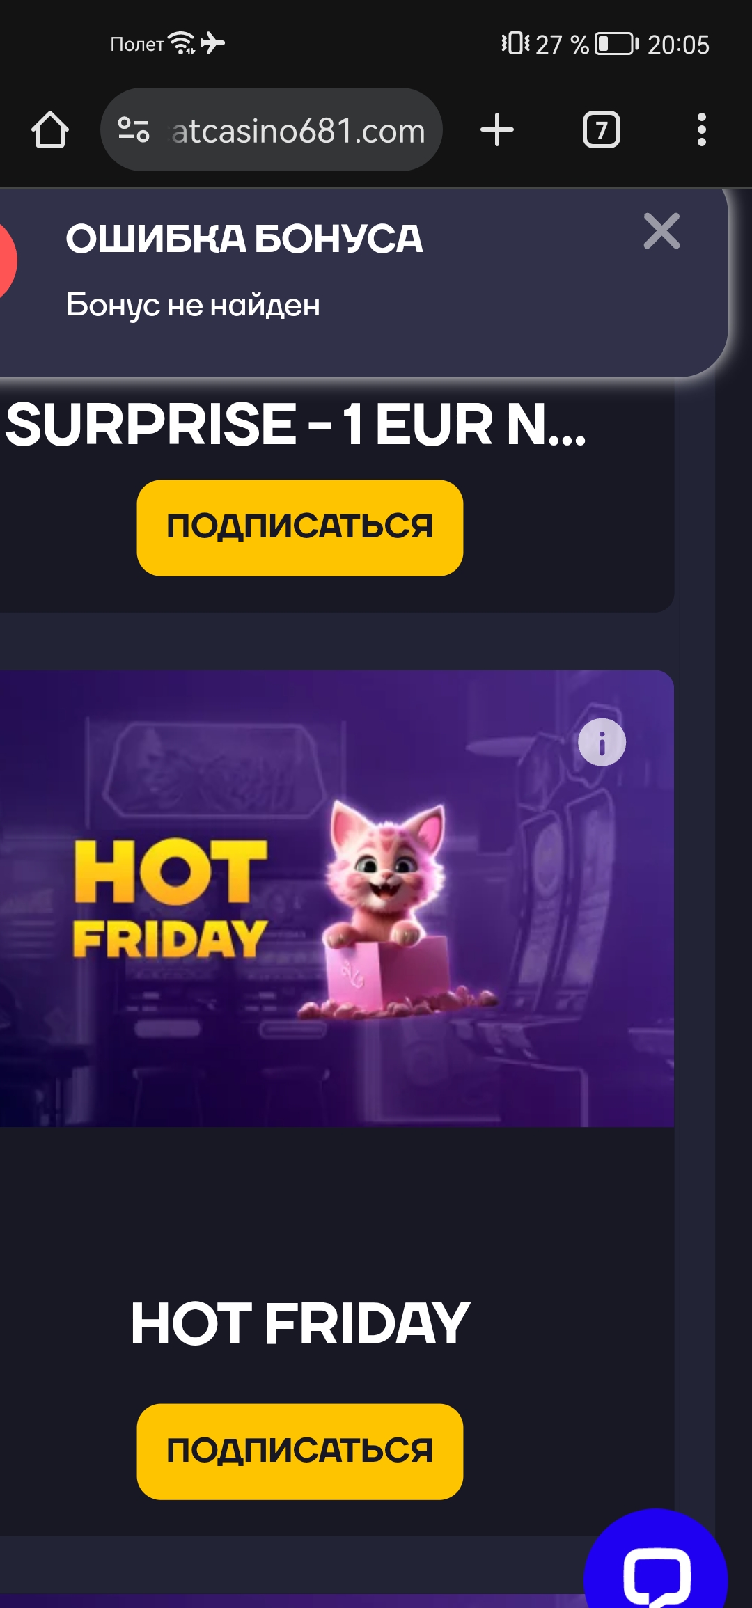Select the SURPRISE - 1 EUR bonus title
Viewport: 752px width, 1608px height.
[x=296, y=425]
